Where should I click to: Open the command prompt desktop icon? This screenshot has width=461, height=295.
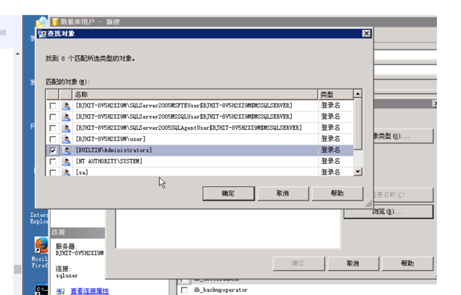41,289
